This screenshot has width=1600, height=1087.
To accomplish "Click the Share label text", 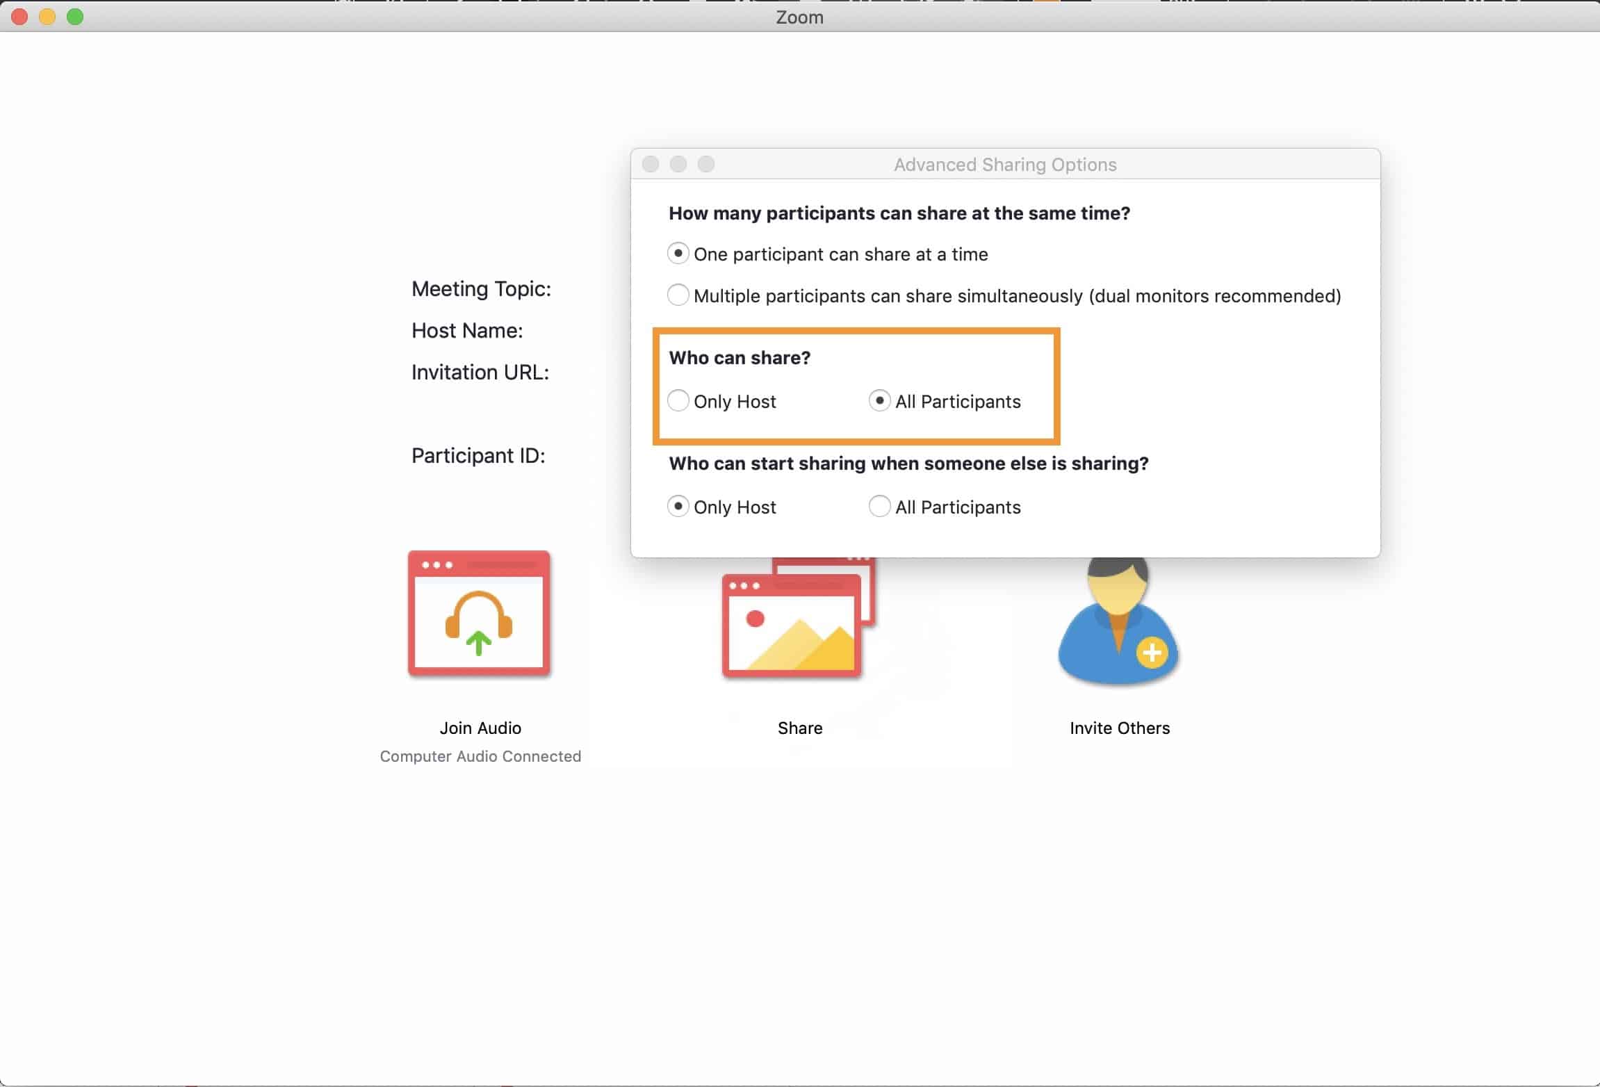I will click(x=799, y=728).
